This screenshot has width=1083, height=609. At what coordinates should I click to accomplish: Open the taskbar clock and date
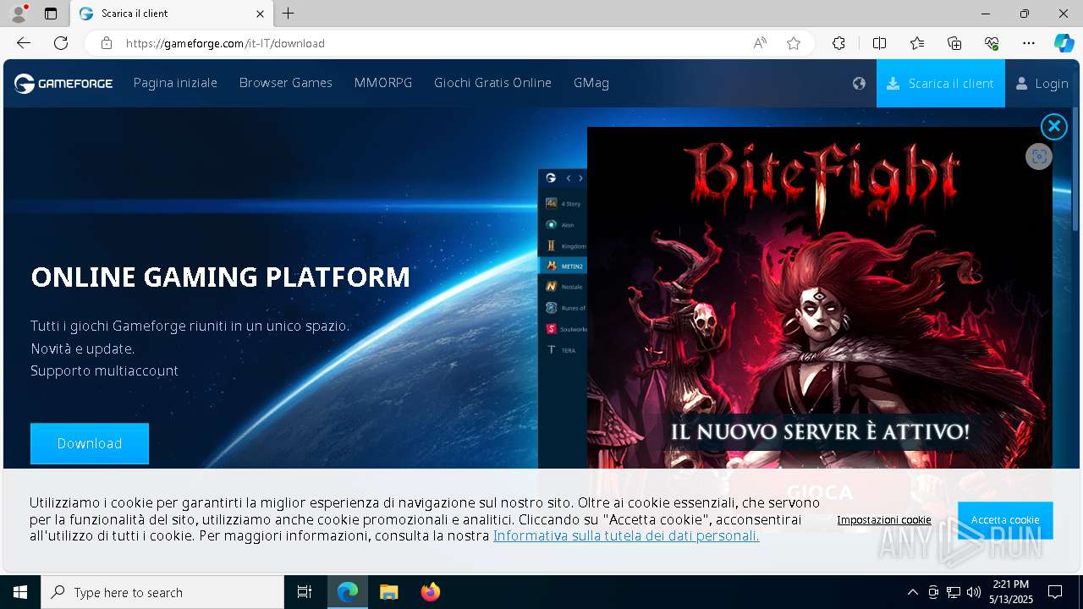tap(1011, 592)
